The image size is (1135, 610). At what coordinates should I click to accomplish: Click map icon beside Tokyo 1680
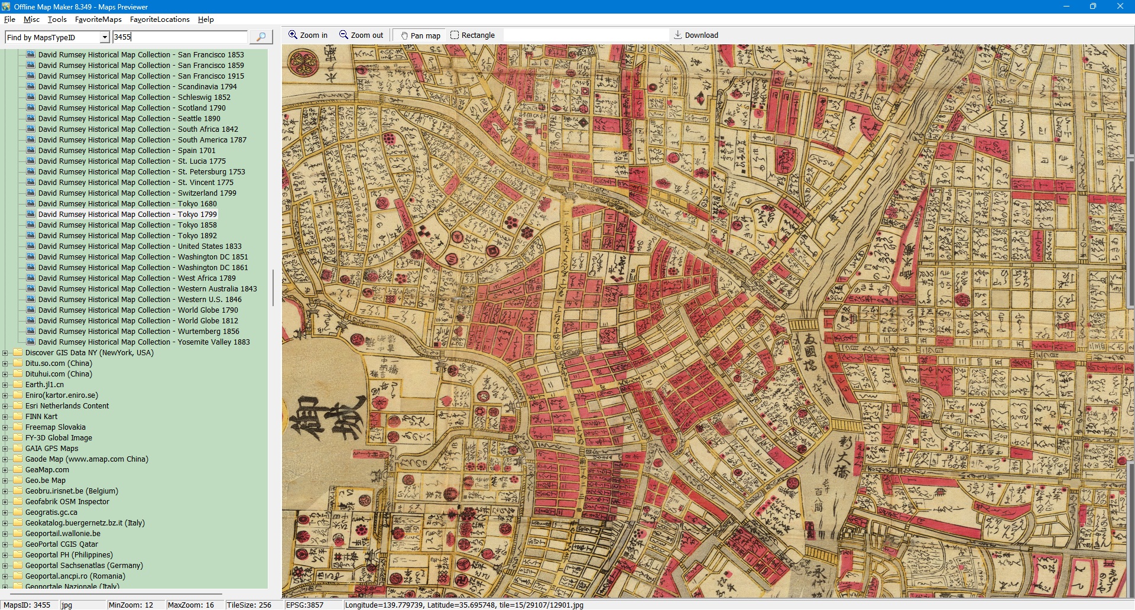point(31,203)
